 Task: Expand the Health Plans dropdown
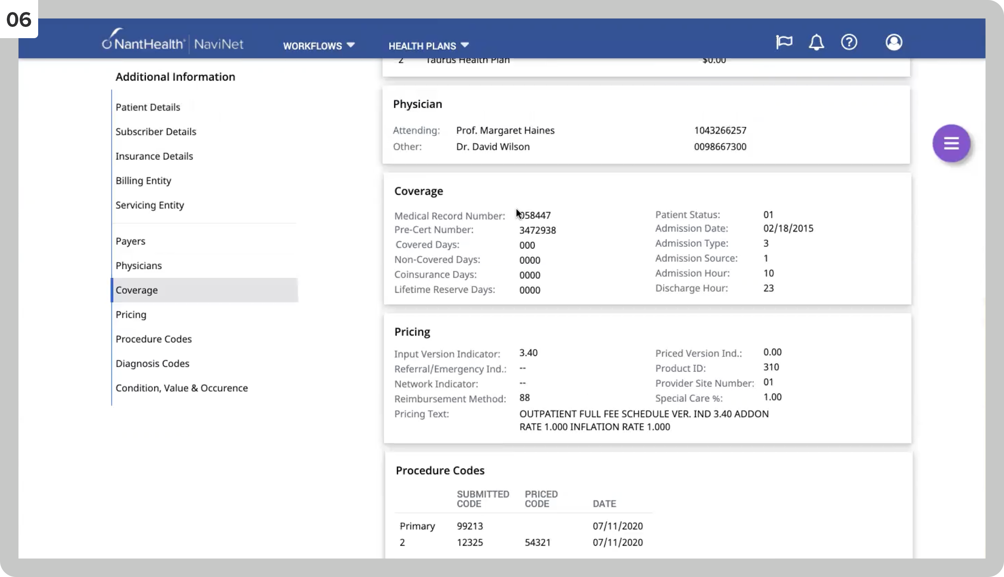429,46
